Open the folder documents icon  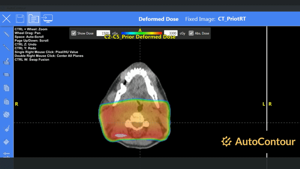tap(34, 18)
